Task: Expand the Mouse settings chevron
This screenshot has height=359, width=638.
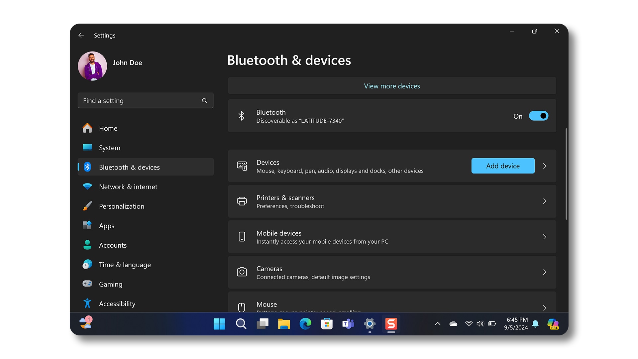Action: (x=544, y=307)
